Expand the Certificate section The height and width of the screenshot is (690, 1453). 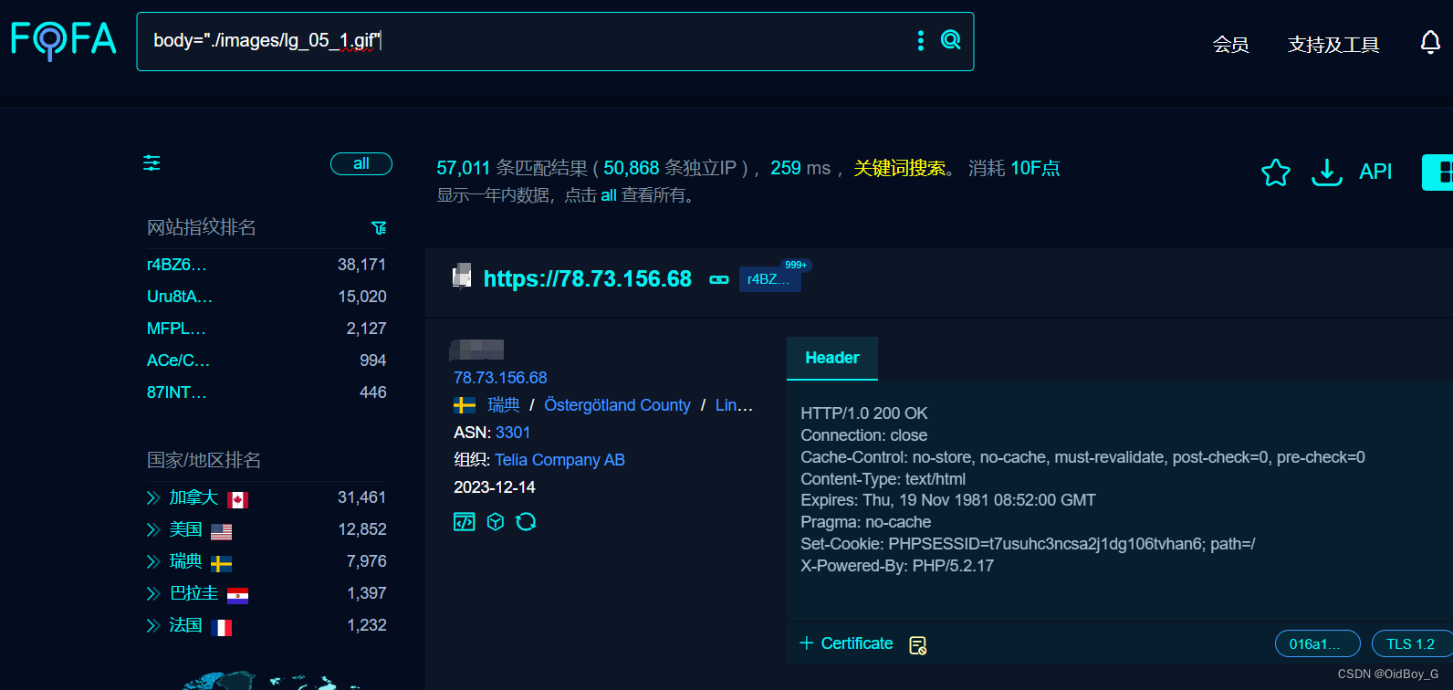(846, 643)
